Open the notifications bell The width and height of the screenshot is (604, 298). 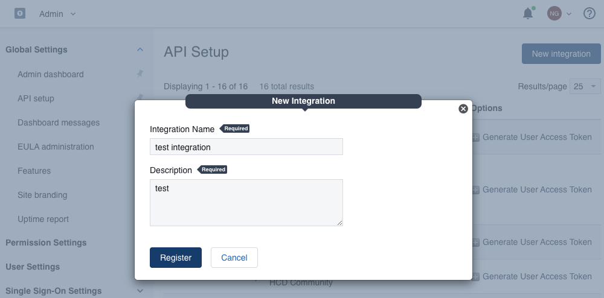pyautogui.click(x=528, y=13)
